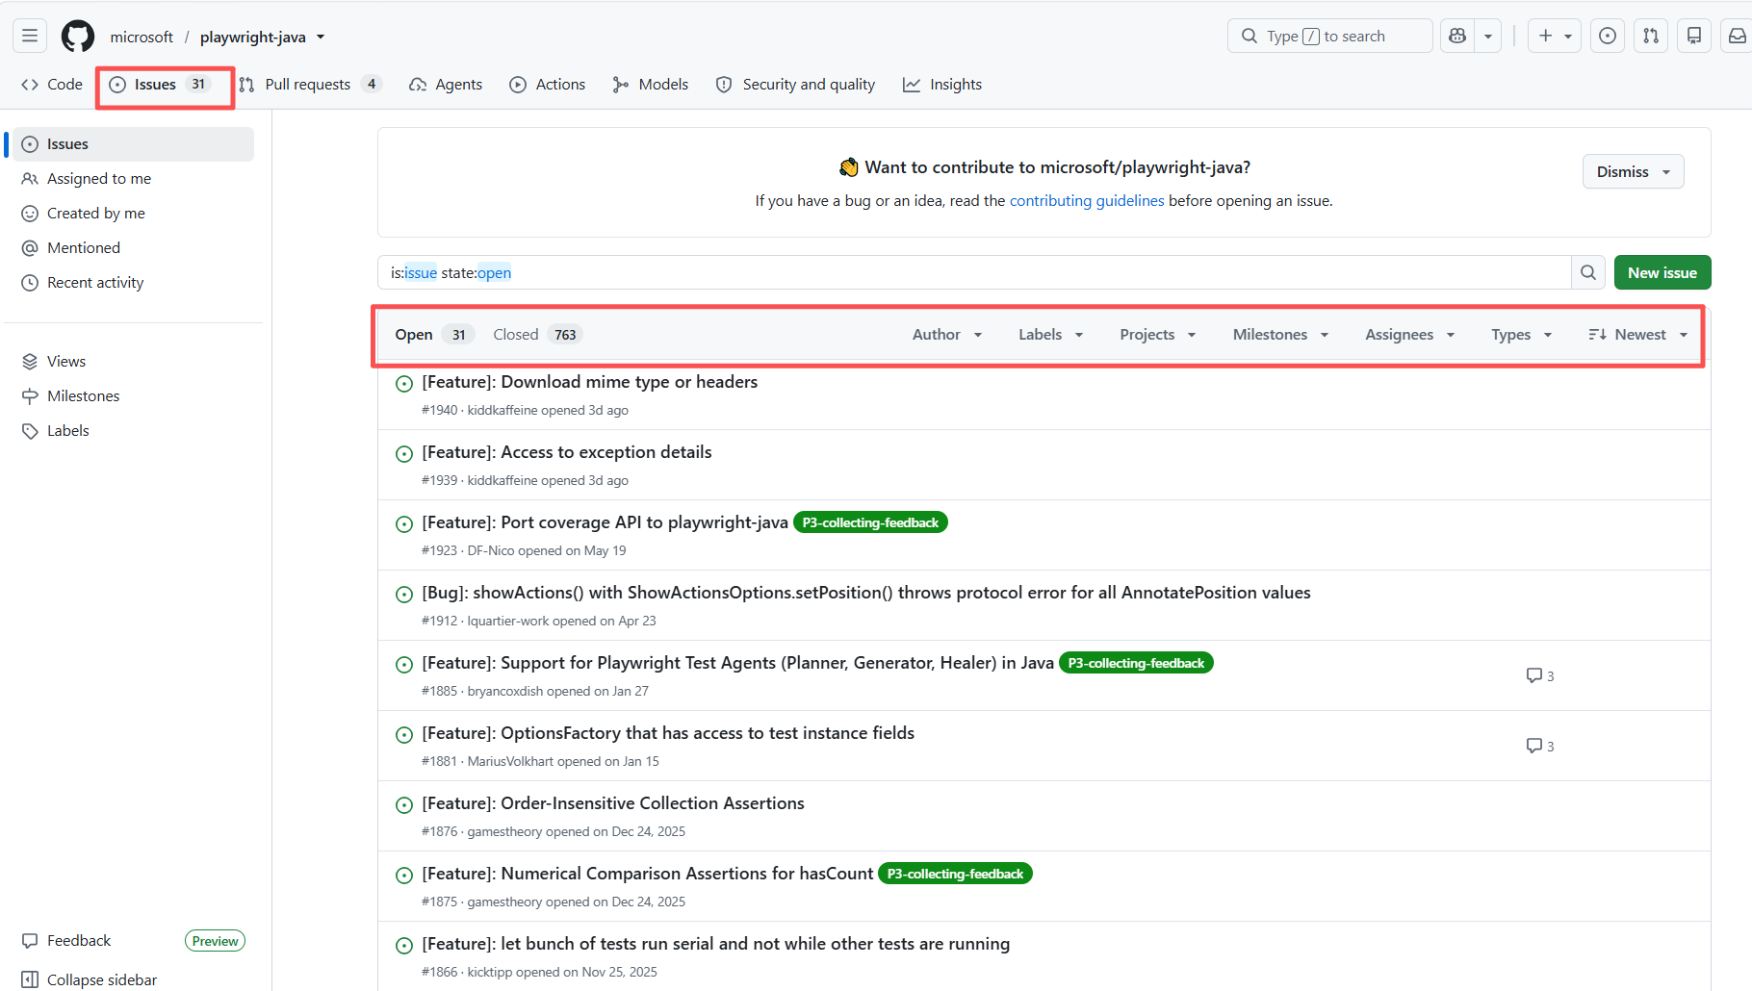Open the Assignees filter dropdown
Screen dimensions: 1752x991
click(1410, 335)
